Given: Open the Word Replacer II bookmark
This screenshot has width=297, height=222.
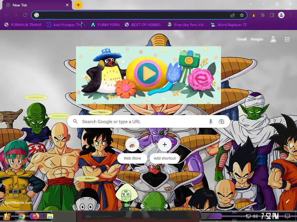Looking at the screenshot, I should click(x=229, y=25).
